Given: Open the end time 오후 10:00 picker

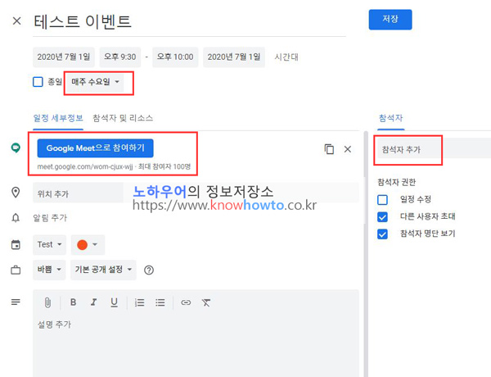Looking at the screenshot, I should pos(175,57).
